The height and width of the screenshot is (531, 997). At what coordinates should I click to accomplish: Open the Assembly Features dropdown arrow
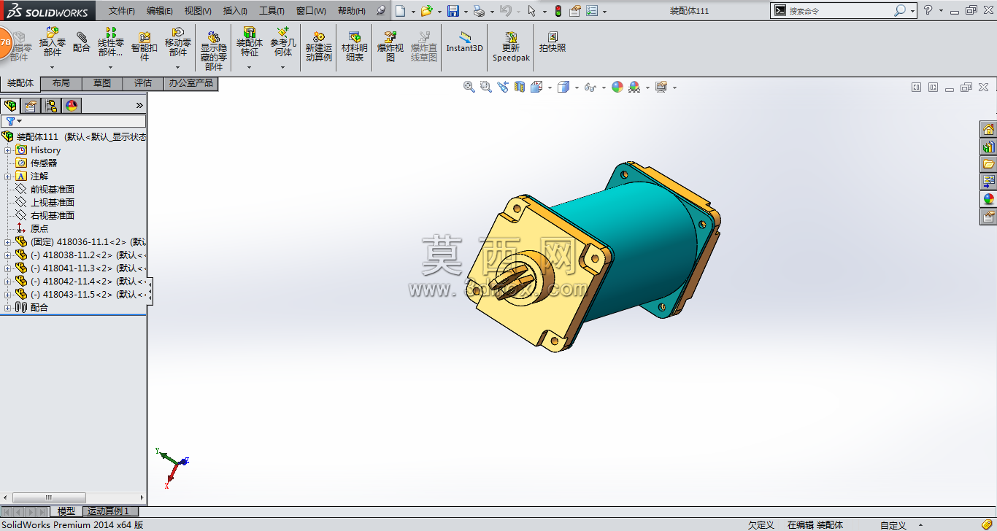[x=250, y=68]
